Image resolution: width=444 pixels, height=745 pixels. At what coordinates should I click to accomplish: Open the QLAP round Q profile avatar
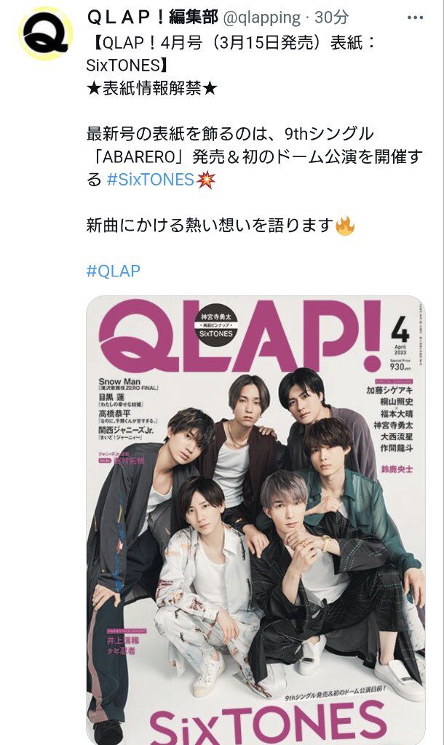pyautogui.click(x=46, y=33)
